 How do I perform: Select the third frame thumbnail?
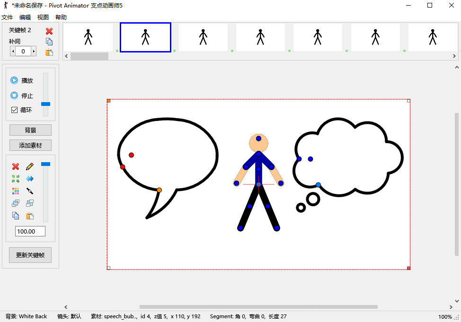click(x=203, y=37)
